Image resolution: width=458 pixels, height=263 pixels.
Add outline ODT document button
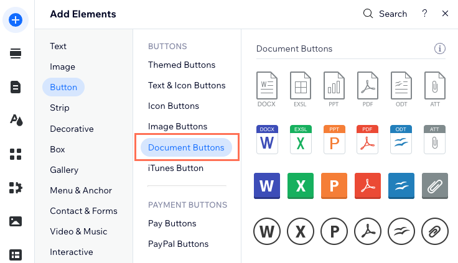pyautogui.click(x=401, y=90)
